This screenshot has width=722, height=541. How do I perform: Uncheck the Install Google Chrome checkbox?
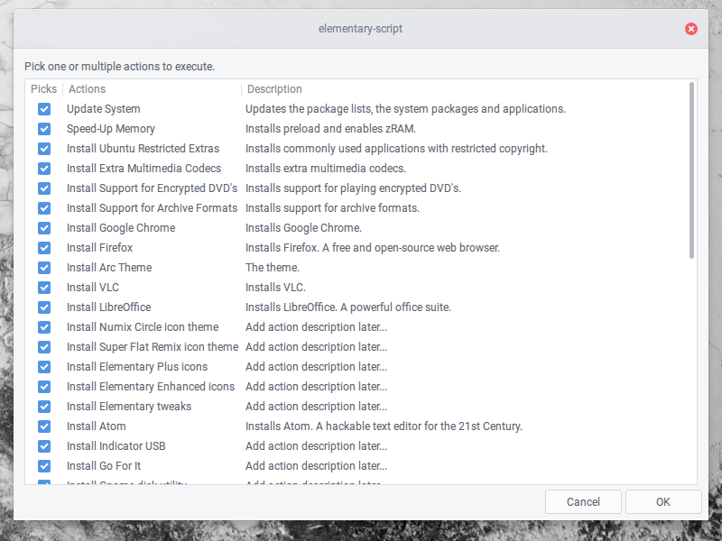(x=44, y=228)
